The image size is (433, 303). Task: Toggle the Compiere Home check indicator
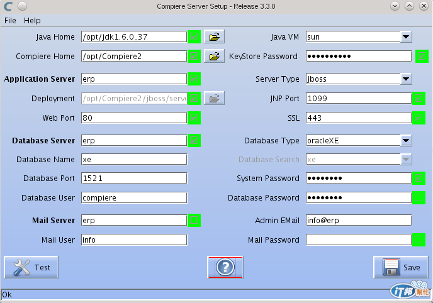[194, 56]
